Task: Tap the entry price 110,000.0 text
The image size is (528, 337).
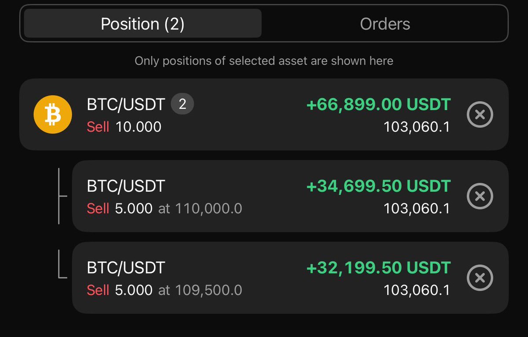Action: coord(209,208)
